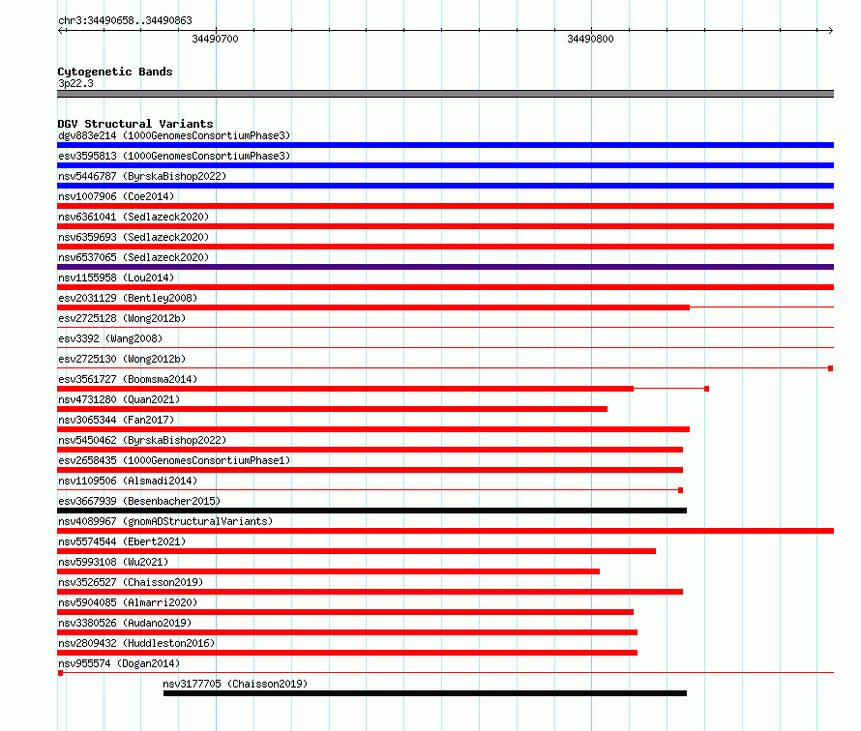Open nsv2809432 (Huddleston2016) label
Screen dimensions: 861x731
tap(136, 643)
